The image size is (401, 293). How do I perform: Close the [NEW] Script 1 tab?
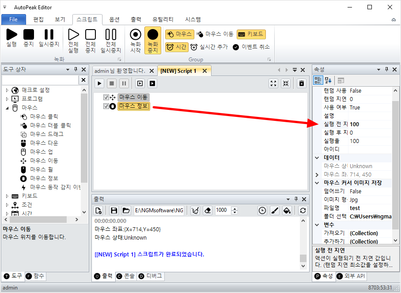pyautogui.click(x=204, y=71)
